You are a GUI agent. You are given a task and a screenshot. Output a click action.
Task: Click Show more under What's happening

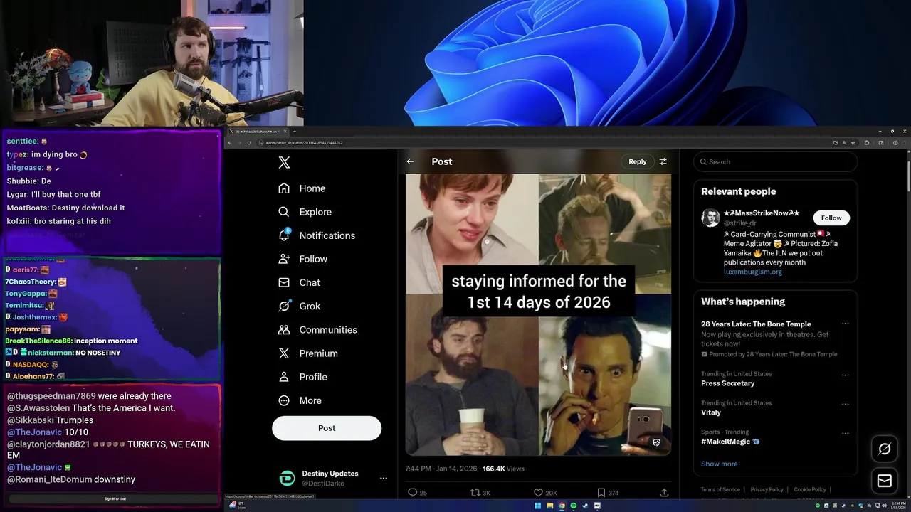(x=719, y=464)
